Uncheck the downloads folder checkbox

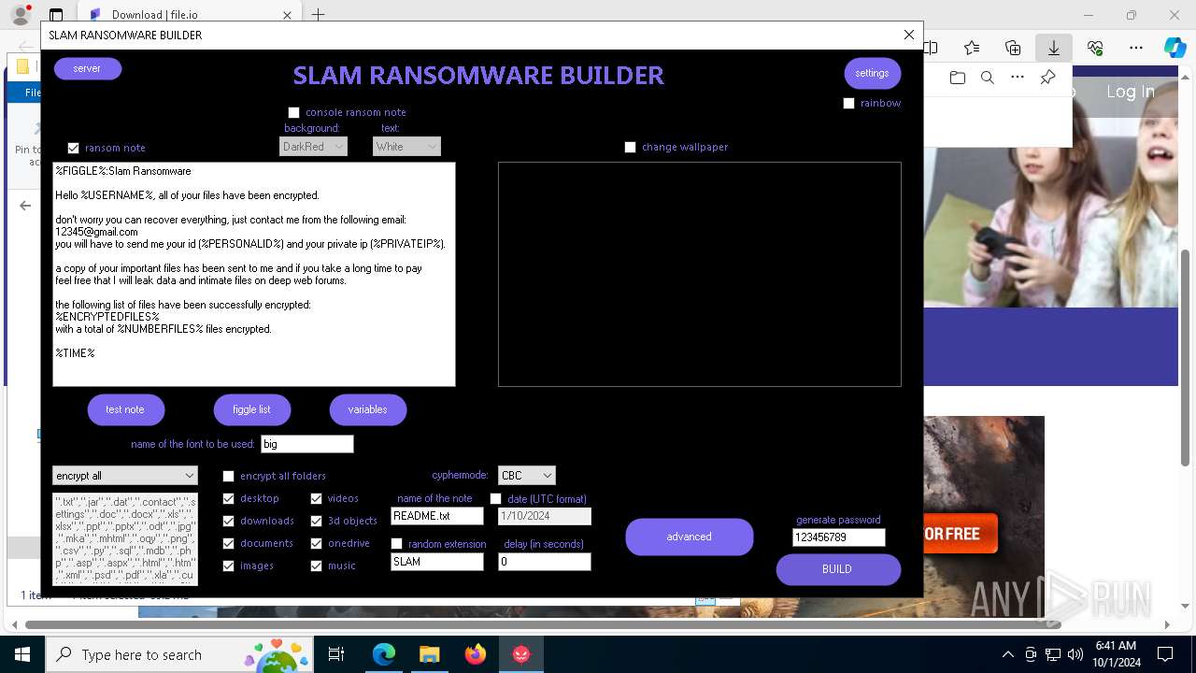click(x=228, y=521)
